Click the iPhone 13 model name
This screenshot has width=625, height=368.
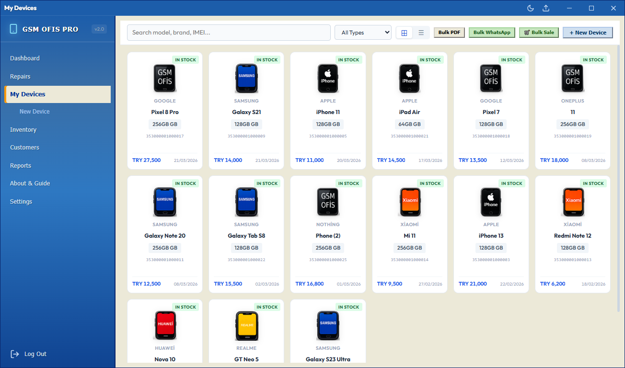point(491,236)
